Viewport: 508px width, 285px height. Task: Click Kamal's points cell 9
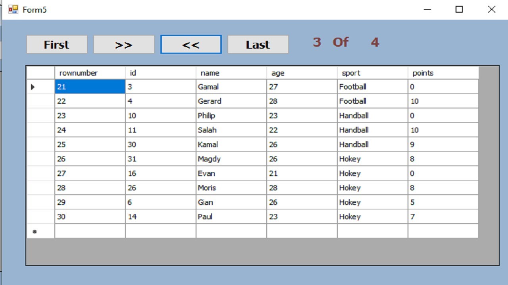443,144
